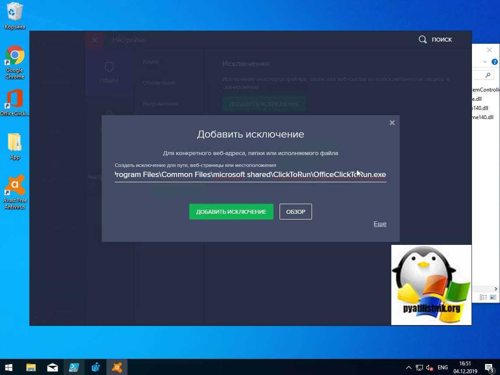Click the PowerShell taskbar icon
Image resolution: width=500 pixels, height=375 pixels.
74,367
